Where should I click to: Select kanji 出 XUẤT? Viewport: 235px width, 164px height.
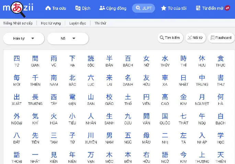(16, 99)
